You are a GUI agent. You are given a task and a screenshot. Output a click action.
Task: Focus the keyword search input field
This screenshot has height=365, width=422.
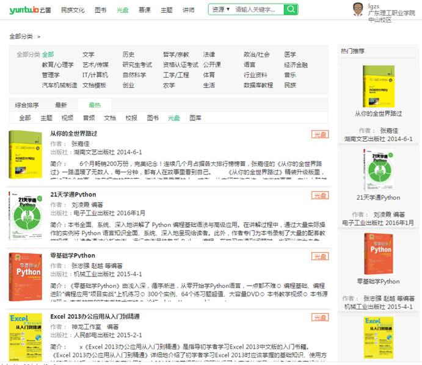click(258, 9)
